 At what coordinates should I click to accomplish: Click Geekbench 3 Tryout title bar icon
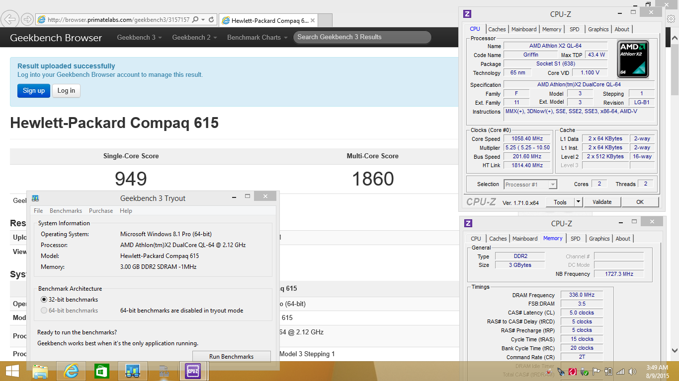coord(36,198)
